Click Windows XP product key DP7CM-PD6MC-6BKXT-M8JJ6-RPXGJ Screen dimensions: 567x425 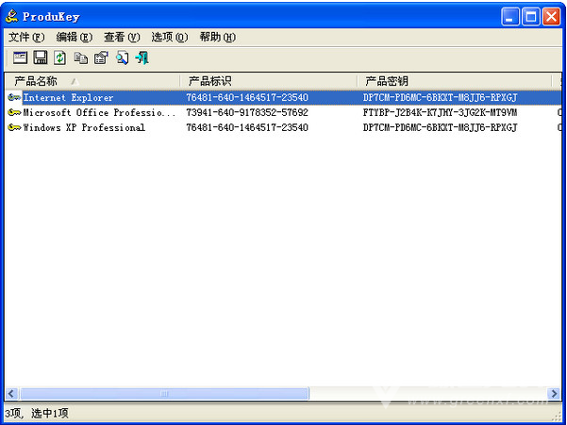tap(440, 127)
